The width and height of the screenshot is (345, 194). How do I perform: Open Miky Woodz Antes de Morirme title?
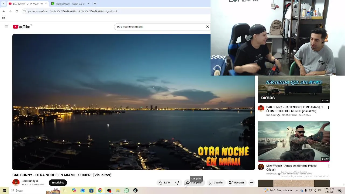[x=291, y=168]
